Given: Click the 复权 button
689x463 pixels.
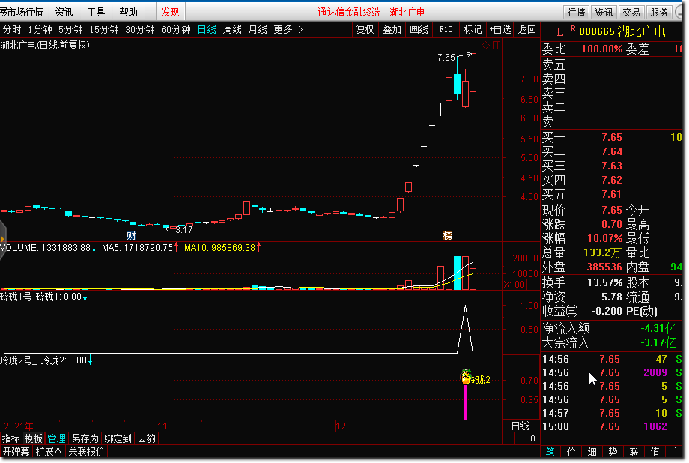Looking at the screenshot, I should pyautogui.click(x=365, y=29).
